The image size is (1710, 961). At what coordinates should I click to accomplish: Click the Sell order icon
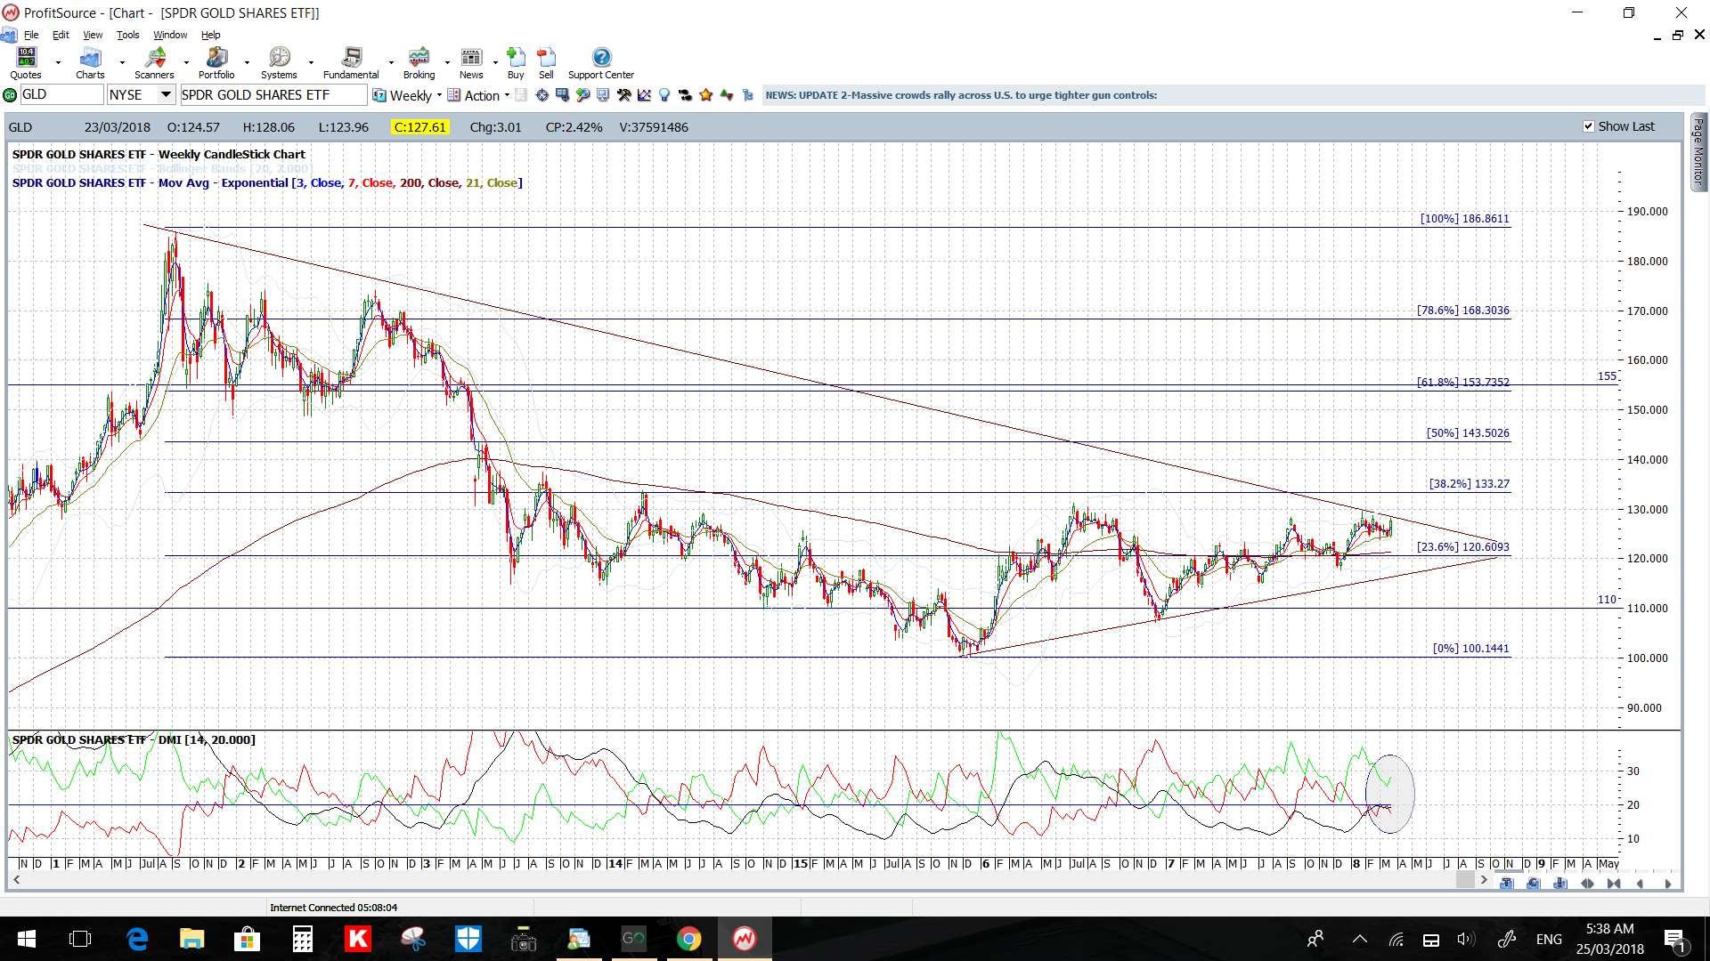click(x=546, y=63)
